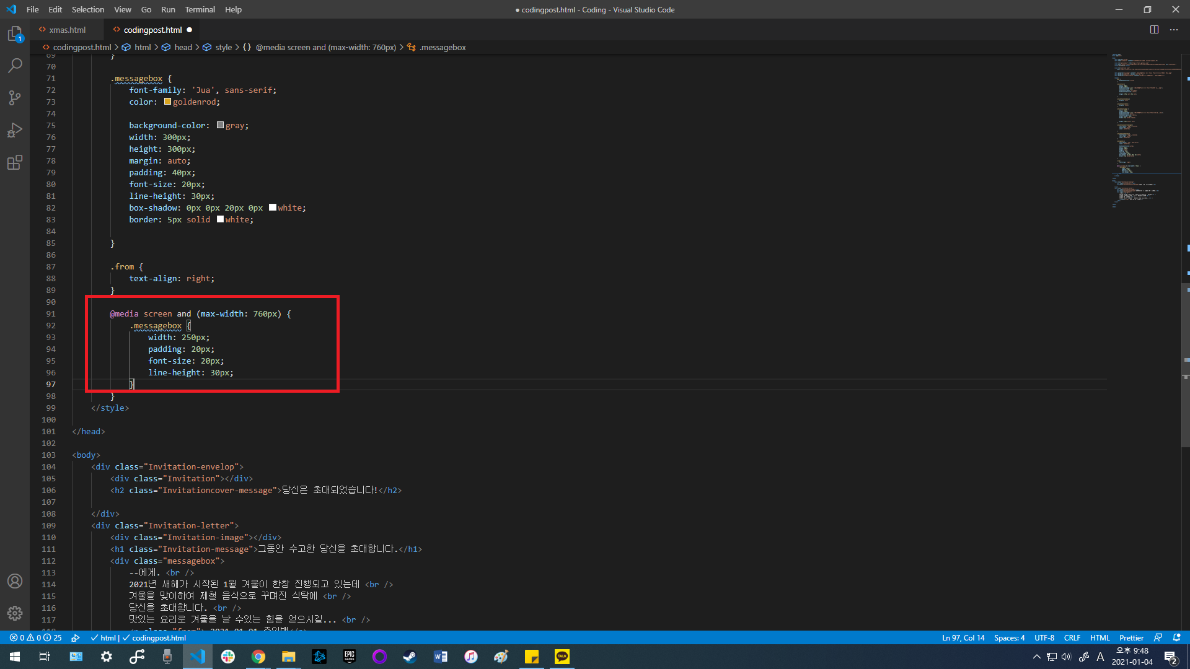Image resolution: width=1190 pixels, height=669 pixels.
Task: Switch to the xmas.html tab
Action: click(x=67, y=30)
